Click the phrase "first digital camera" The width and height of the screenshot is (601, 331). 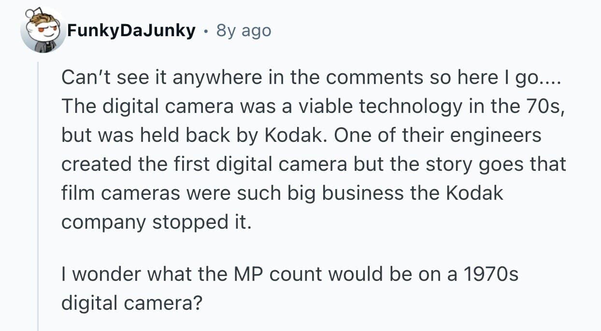coord(251,165)
